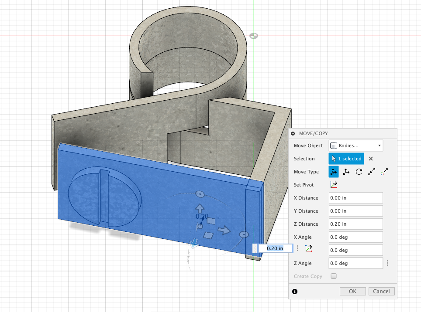Confirm the move with OK
Viewport: 421px width, 312px height.
[x=352, y=292]
